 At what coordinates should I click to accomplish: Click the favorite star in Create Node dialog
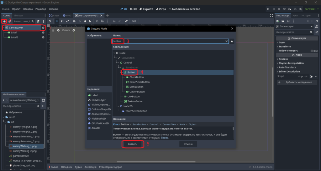coord(232,41)
